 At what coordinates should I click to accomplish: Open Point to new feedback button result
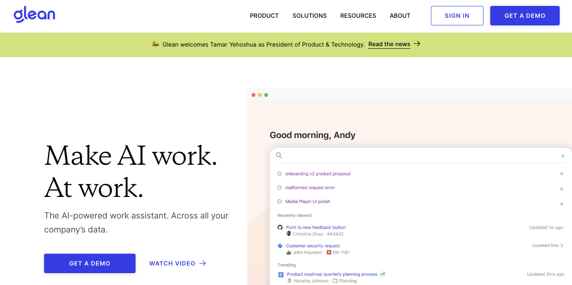pos(316,227)
